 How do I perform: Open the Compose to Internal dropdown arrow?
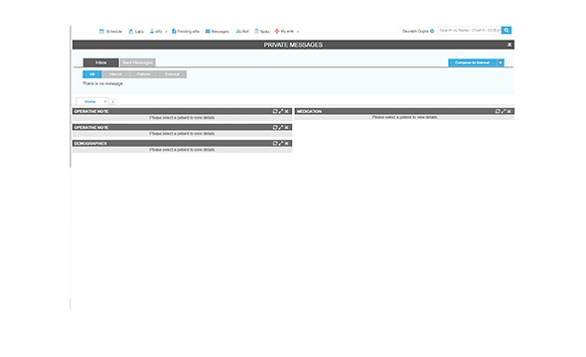tap(501, 62)
